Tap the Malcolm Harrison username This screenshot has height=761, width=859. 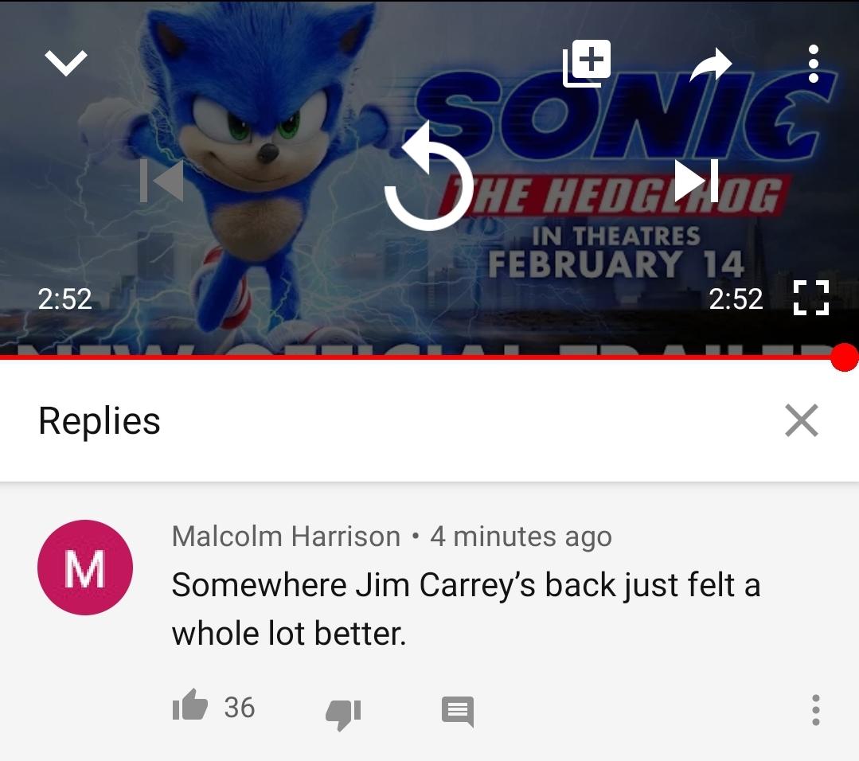(286, 536)
